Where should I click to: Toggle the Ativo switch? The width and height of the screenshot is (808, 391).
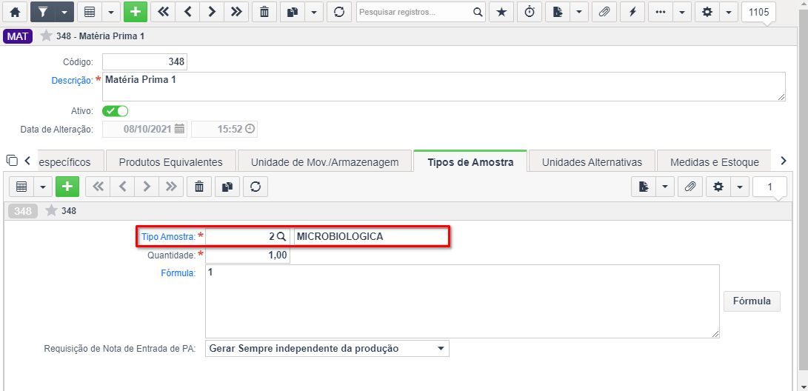pos(116,111)
